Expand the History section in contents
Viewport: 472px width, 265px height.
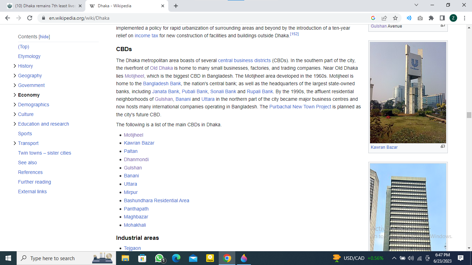coord(15,66)
